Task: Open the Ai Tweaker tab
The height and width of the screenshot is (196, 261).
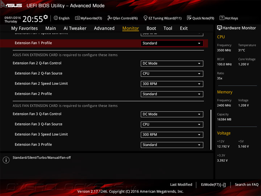Action: [x=75, y=28]
